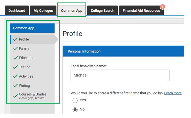Open the Dashboard tab
The width and height of the screenshot is (191, 118).
[17, 11]
